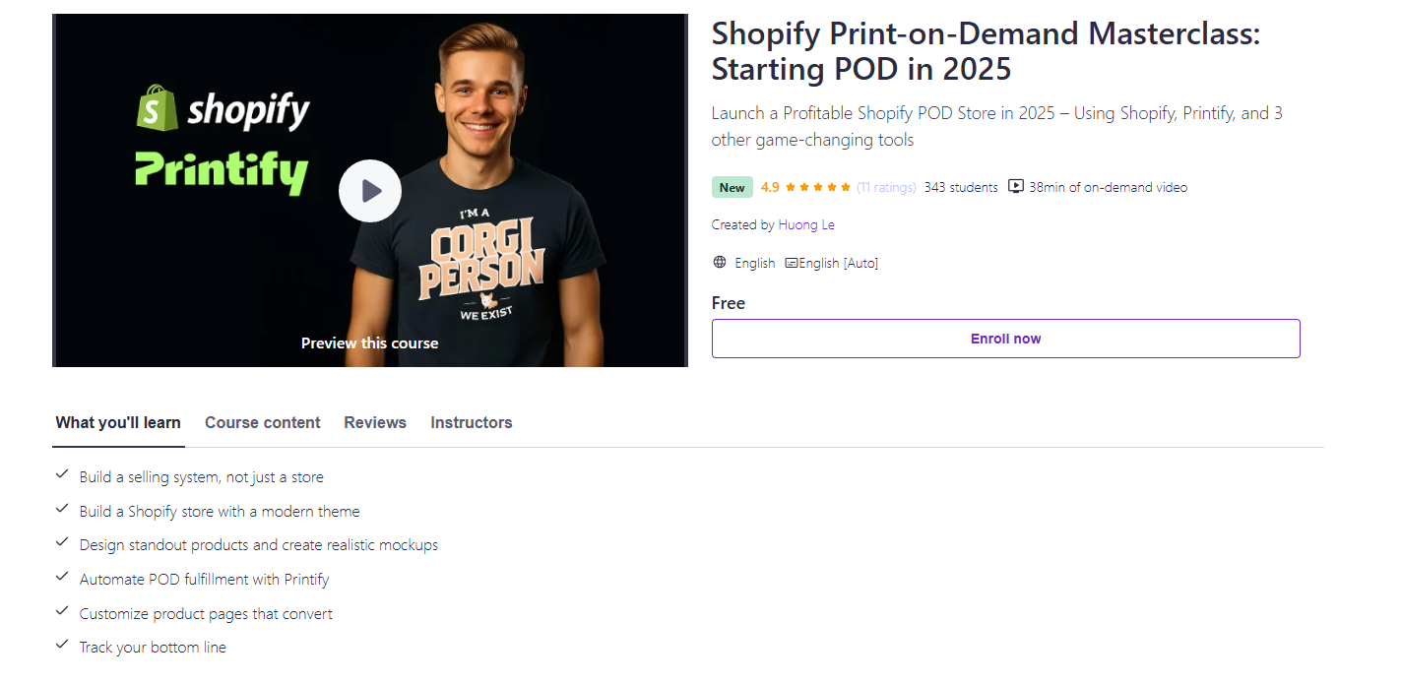Click the 'Preview this course' label

[369, 342]
